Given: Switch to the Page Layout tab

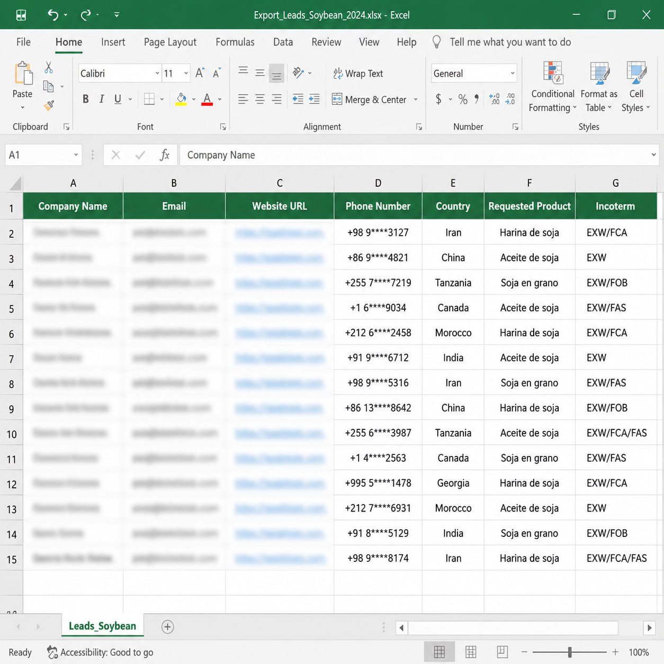Looking at the screenshot, I should pyautogui.click(x=170, y=42).
